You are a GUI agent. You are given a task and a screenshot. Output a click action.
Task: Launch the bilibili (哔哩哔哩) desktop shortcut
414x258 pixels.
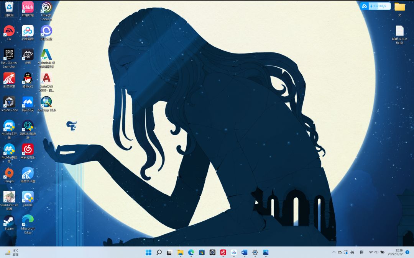pyautogui.click(x=28, y=9)
